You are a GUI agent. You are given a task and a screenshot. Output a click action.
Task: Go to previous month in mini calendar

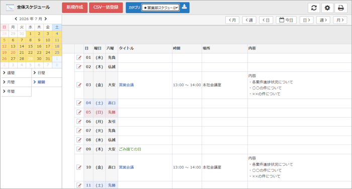pos(16,19)
